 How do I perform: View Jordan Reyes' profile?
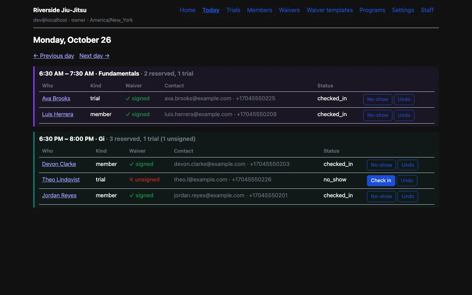tap(59, 195)
